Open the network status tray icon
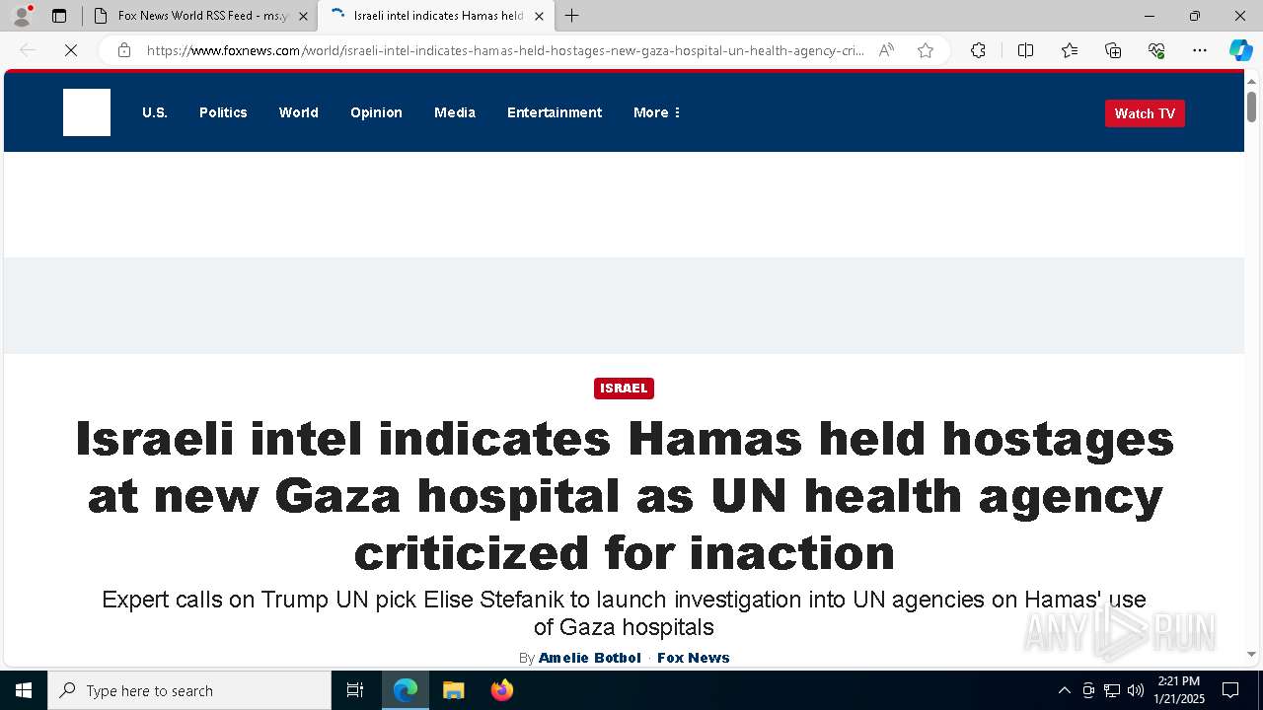 1112,690
